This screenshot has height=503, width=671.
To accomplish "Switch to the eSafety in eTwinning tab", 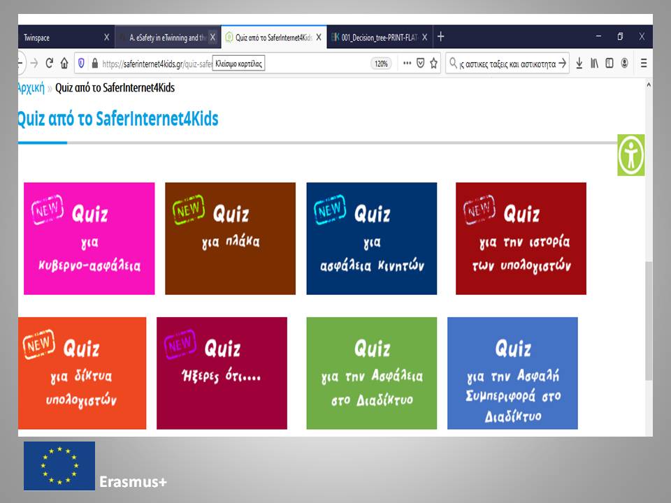I will tap(168, 37).
